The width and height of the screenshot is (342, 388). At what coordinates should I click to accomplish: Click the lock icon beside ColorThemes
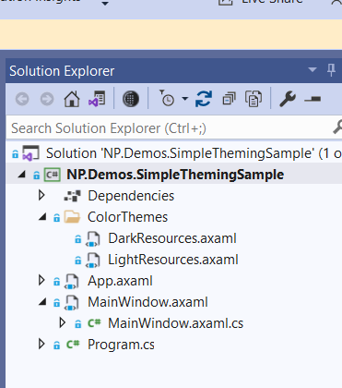point(57,218)
